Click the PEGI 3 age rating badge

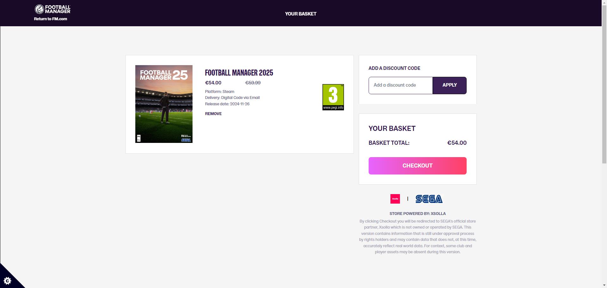click(x=333, y=97)
